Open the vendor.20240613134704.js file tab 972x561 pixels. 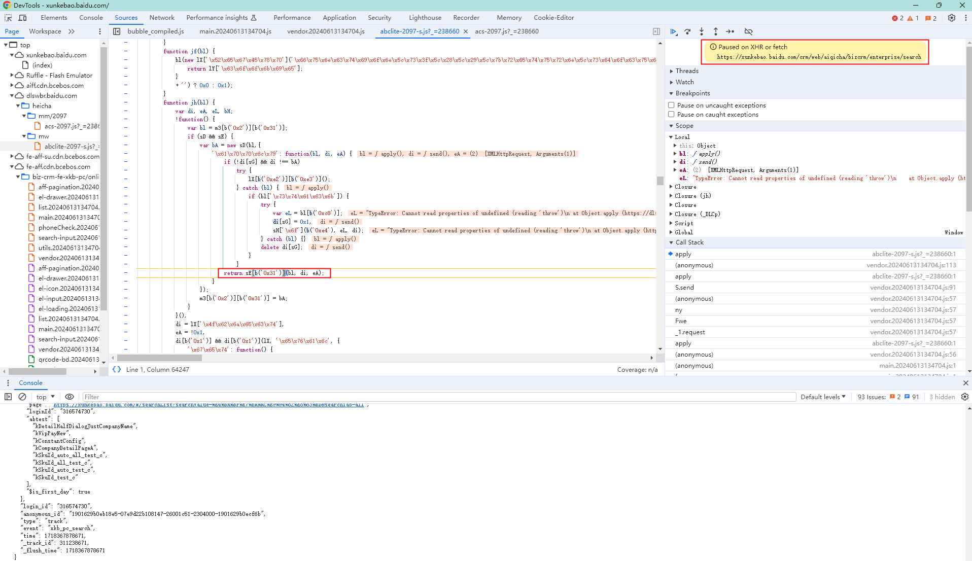click(x=326, y=31)
